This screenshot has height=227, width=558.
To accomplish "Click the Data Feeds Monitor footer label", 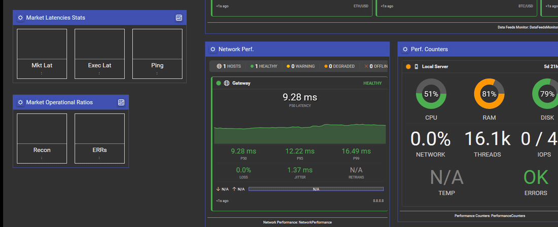I will tap(528, 27).
